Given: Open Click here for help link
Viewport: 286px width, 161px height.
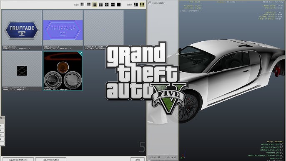Looking at the screenshot, I should coord(273,2).
